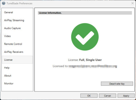The width and height of the screenshot is (136, 100).
Task: Switch to Remote Control settings
Action: click(17, 44)
